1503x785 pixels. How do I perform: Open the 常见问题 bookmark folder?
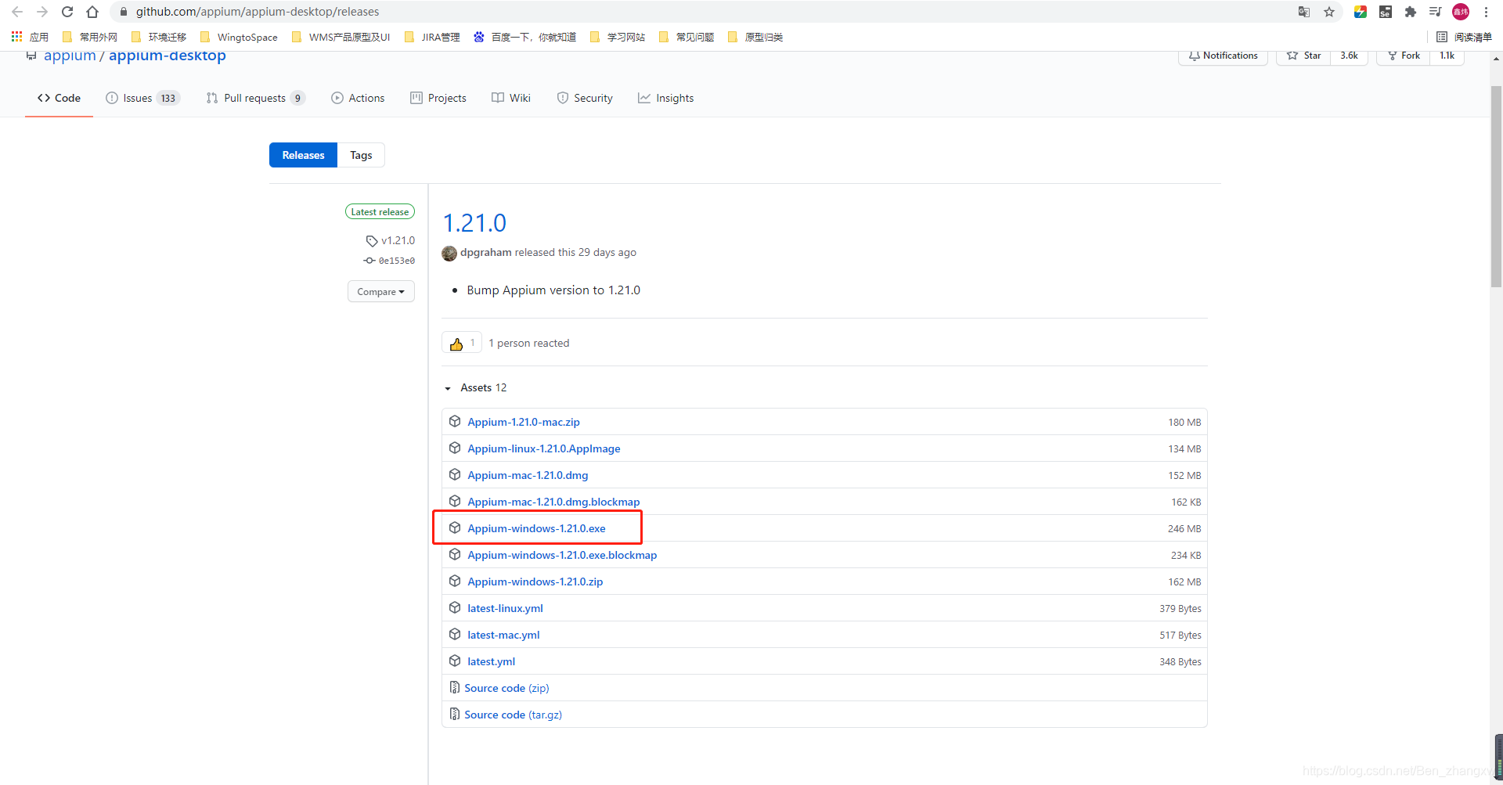pos(687,37)
